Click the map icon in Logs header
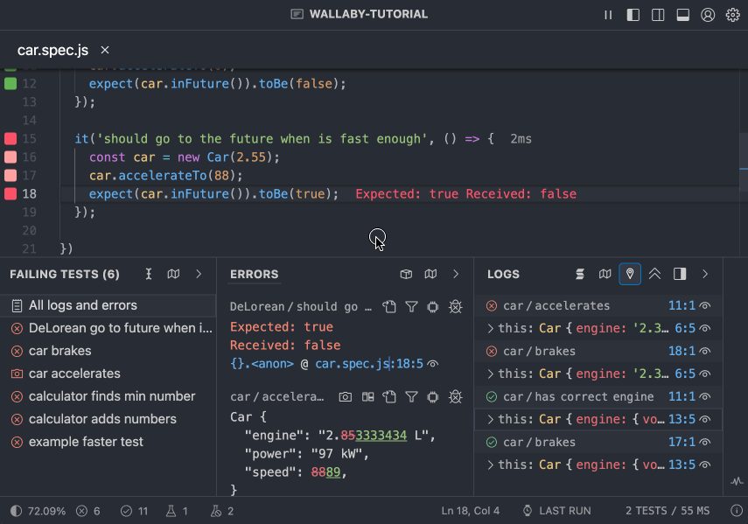The image size is (748, 524). (605, 274)
